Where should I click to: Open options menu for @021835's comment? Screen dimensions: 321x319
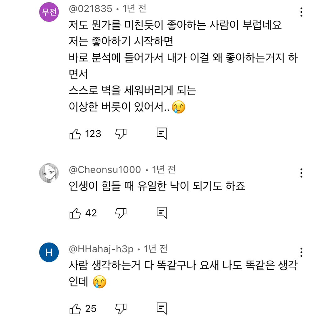pos(302,12)
